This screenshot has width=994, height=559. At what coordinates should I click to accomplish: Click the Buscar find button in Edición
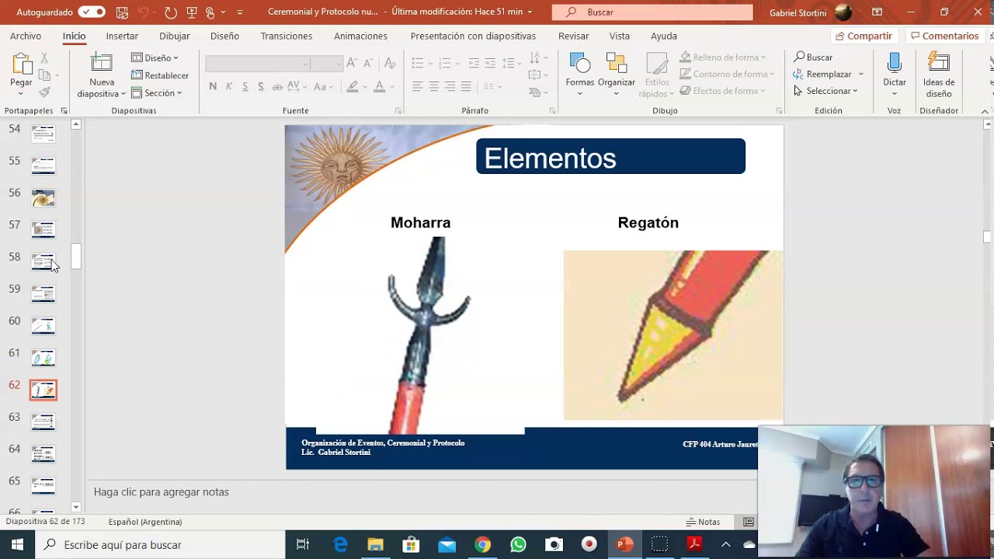pos(813,57)
